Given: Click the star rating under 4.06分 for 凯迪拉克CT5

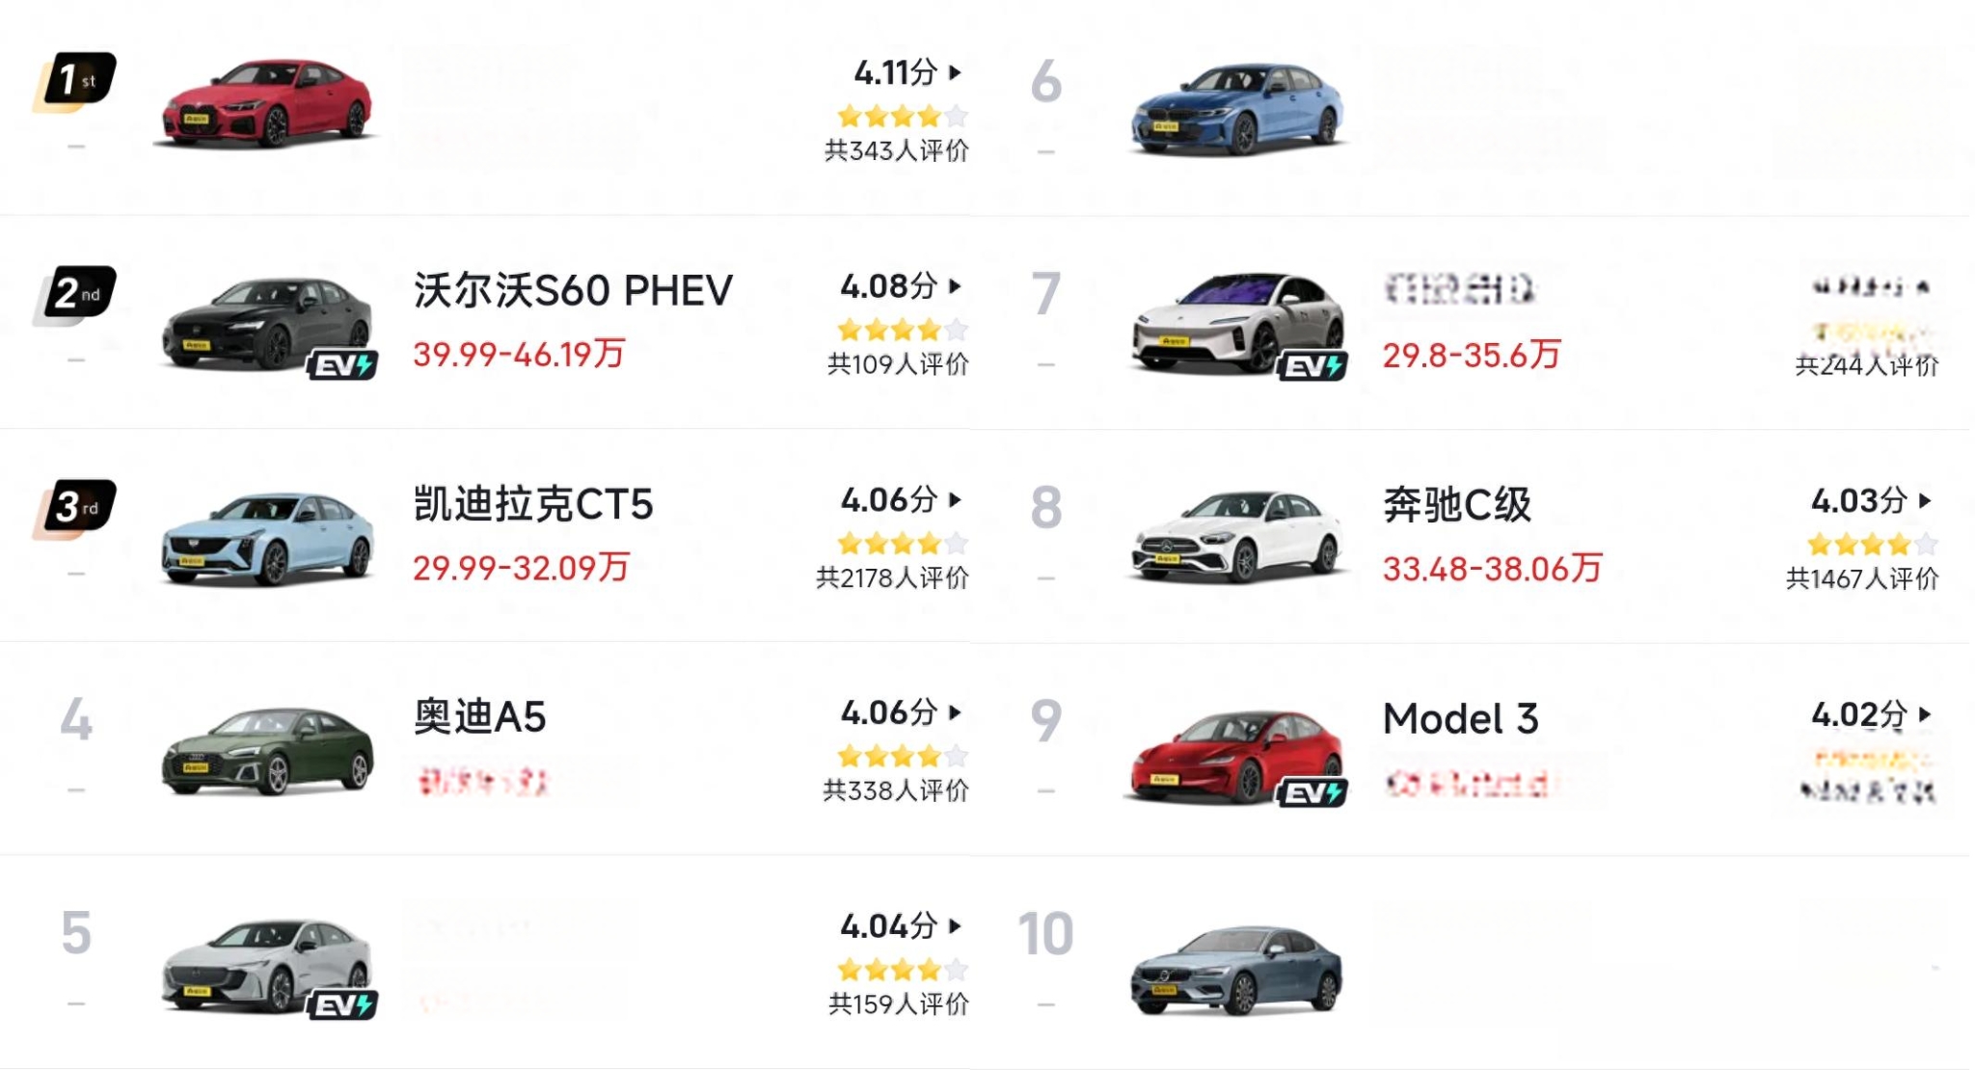Looking at the screenshot, I should click(x=903, y=544).
